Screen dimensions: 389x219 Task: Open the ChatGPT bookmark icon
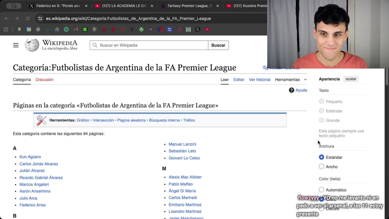coord(38,30)
